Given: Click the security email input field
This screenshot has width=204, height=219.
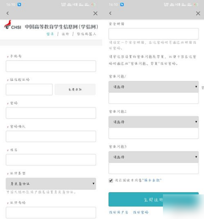Looking at the screenshot, I should 153,34.
